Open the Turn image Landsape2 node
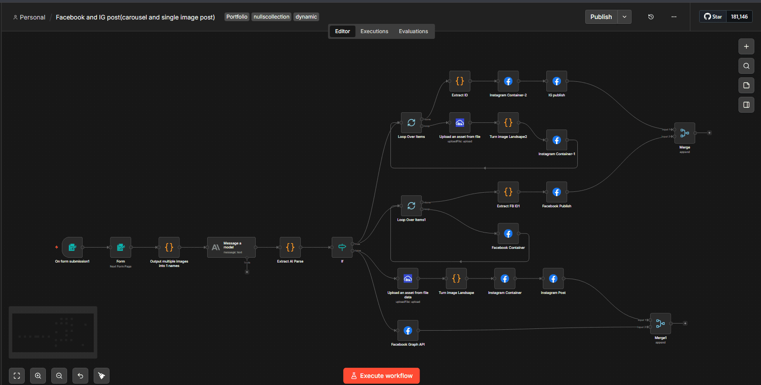Viewport: 761px width, 385px height. click(508, 123)
